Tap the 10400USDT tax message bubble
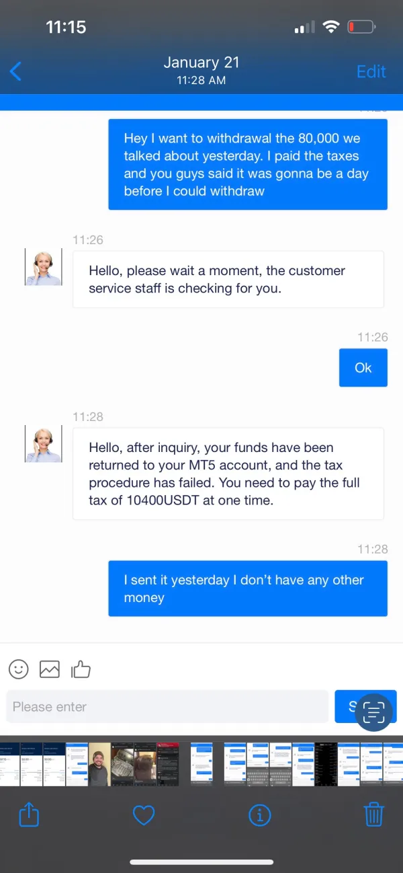 click(228, 473)
